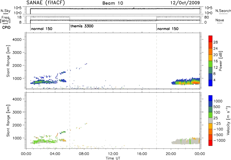The height and width of the screenshot is (160, 231).
Task: Click the second 'normal 150' CPID label near 18:00
Action: pyautogui.click(x=168, y=29)
